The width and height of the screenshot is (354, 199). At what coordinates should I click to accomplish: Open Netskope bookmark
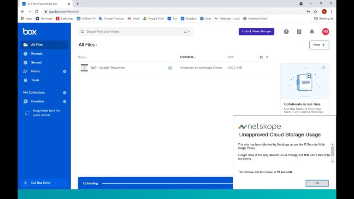point(44,18)
